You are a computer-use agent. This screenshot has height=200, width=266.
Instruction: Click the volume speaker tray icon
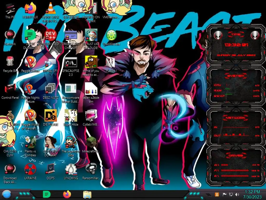[x=237, y=194]
